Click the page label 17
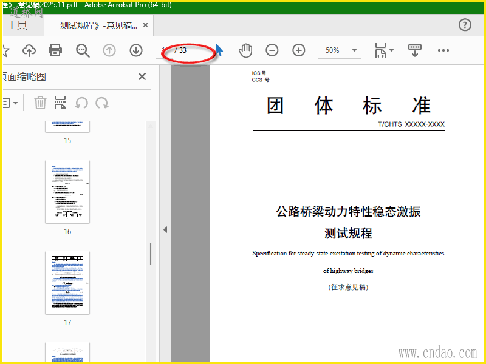 (x=67, y=323)
